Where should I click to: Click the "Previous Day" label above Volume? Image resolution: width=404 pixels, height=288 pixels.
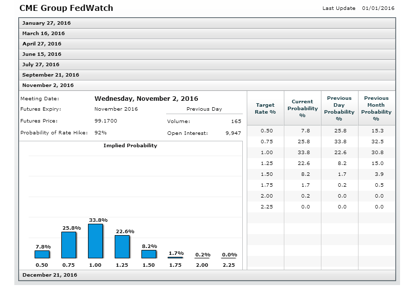tap(204, 109)
